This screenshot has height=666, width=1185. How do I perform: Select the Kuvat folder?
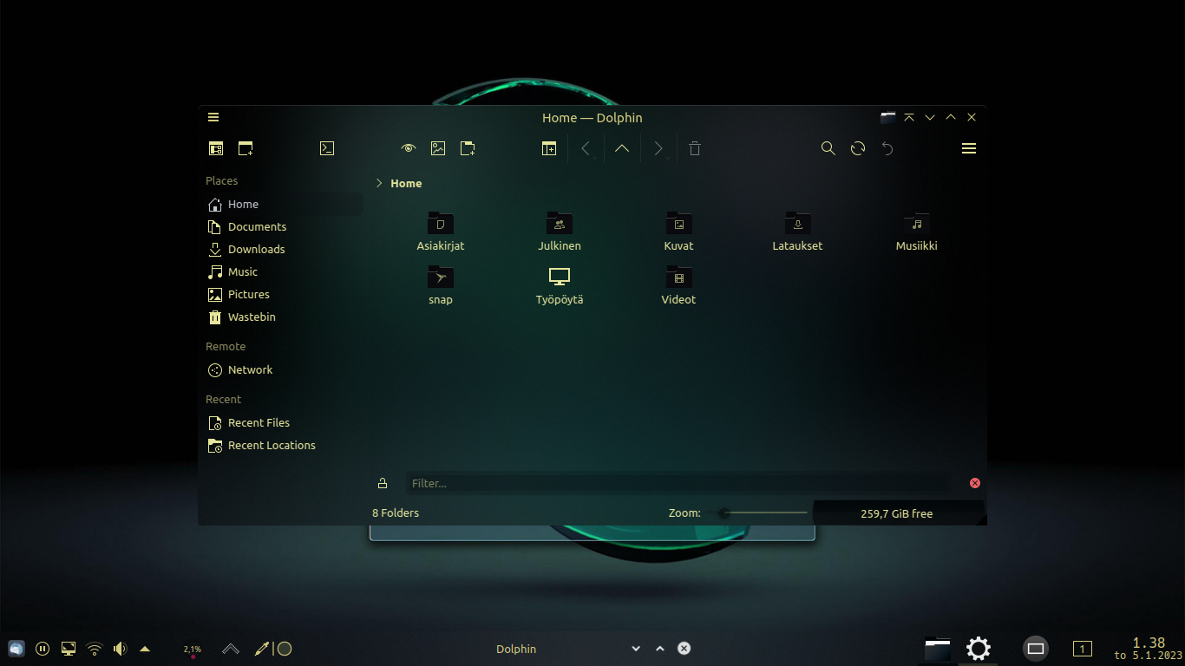678,232
